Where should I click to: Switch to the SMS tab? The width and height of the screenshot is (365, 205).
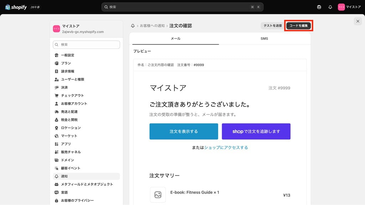coord(264,38)
